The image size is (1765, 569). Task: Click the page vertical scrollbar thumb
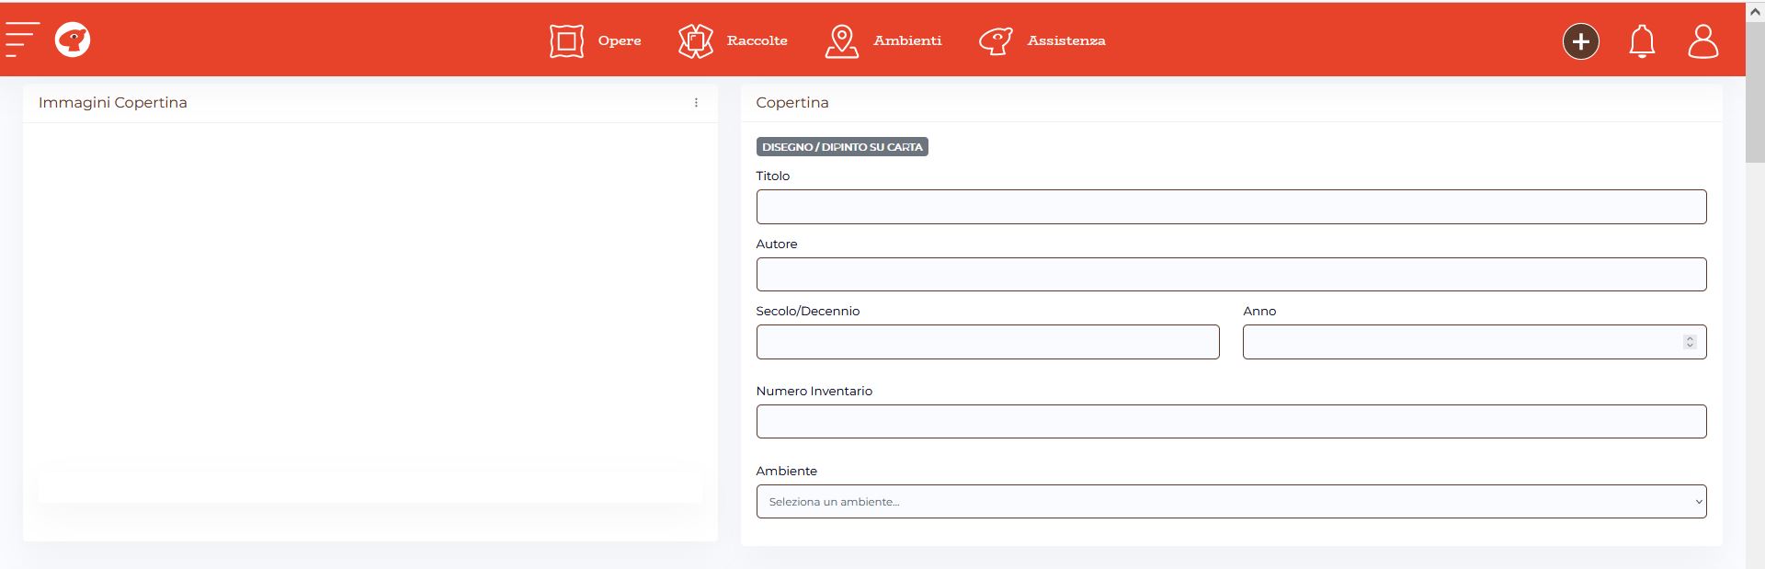(x=1755, y=93)
